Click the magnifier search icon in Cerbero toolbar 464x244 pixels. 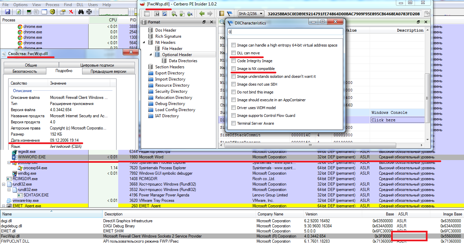174,14
